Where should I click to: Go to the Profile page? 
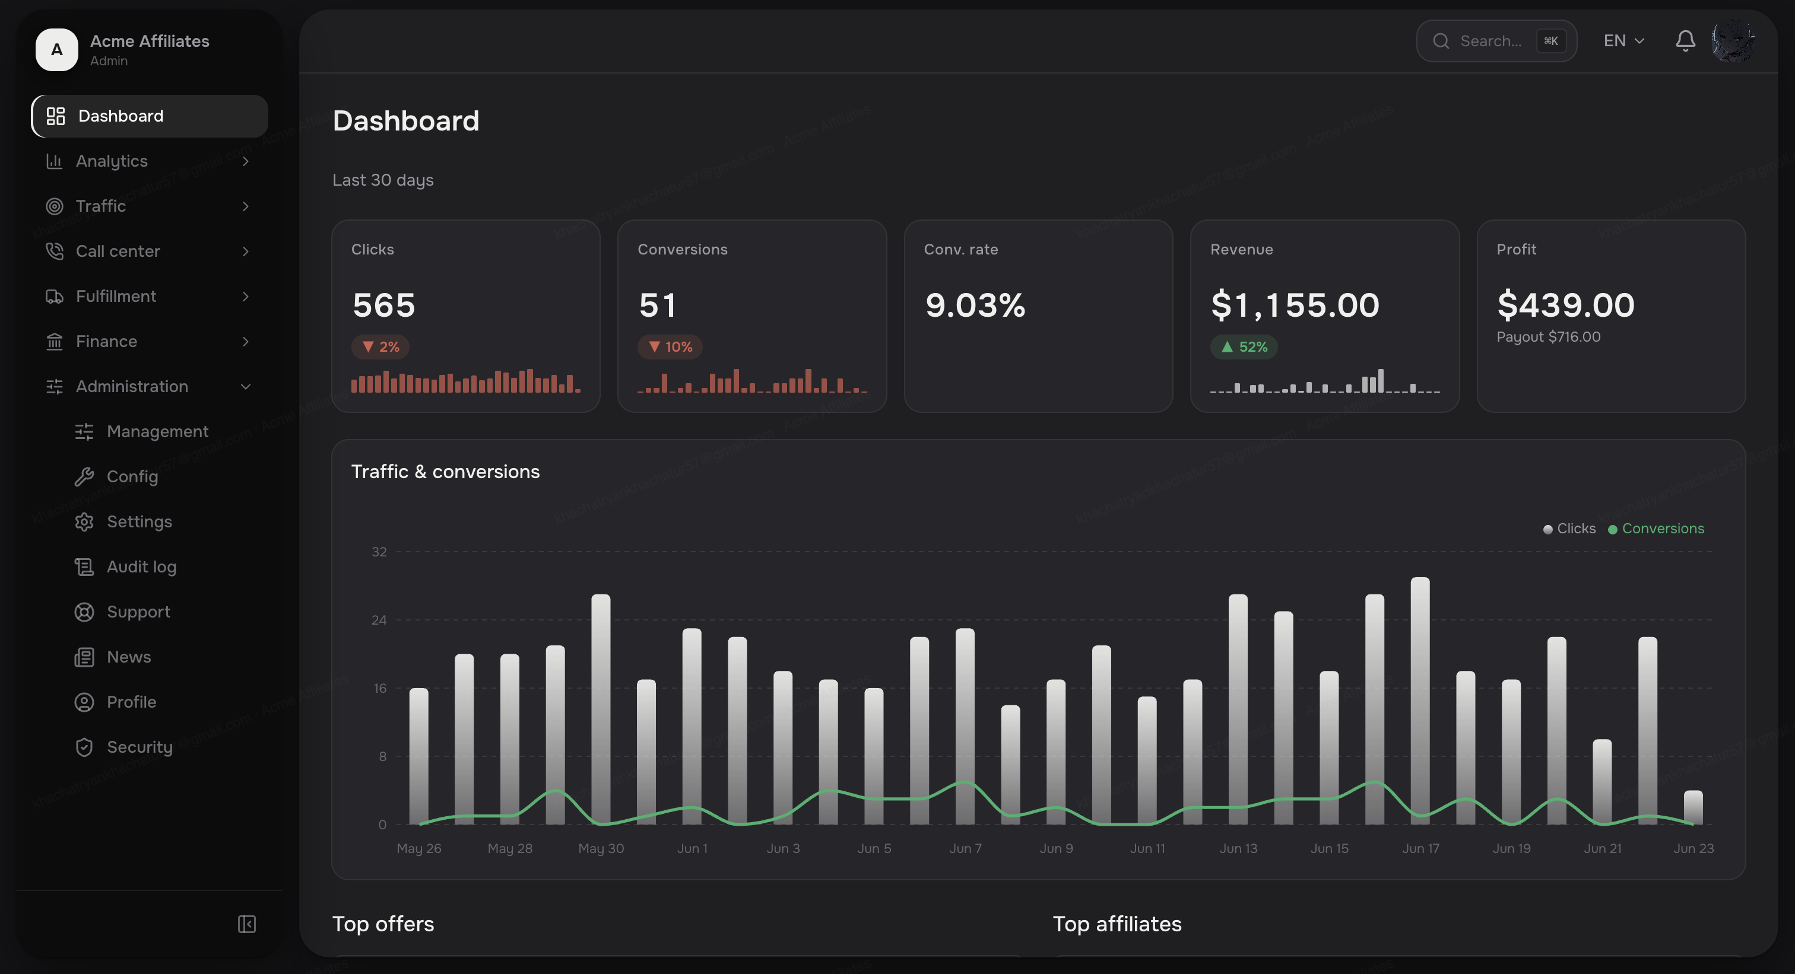[131, 702]
